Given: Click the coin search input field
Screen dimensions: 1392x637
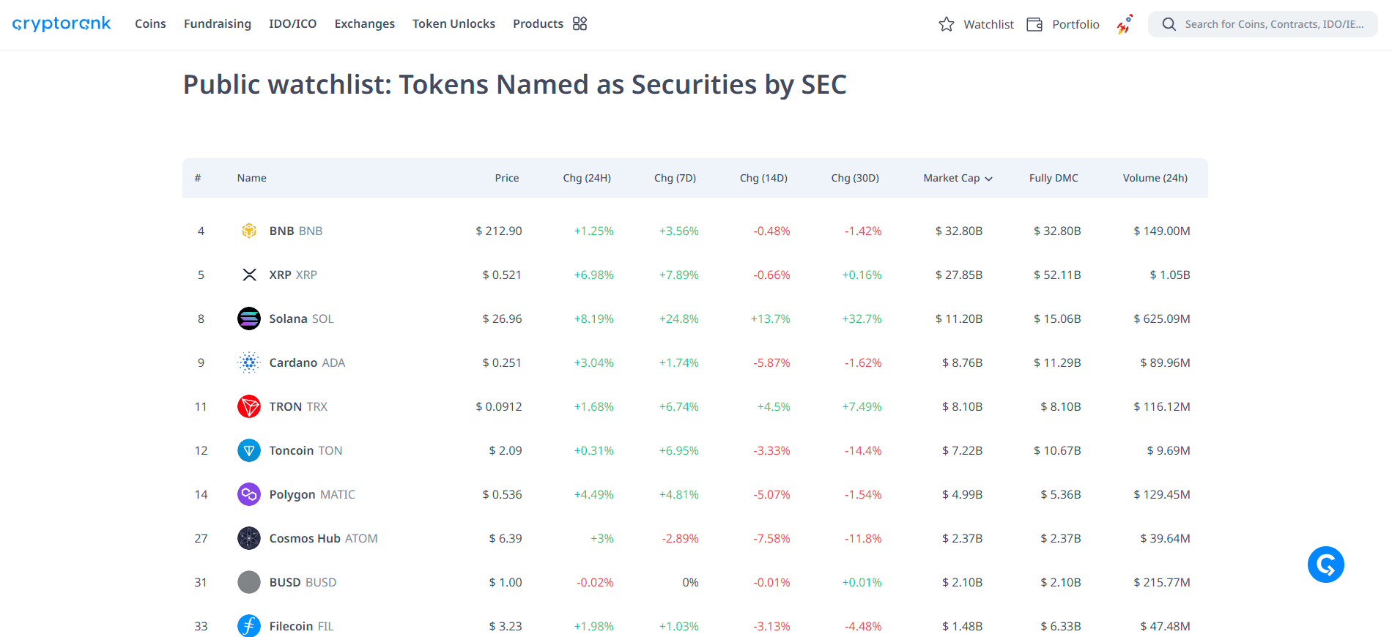Looking at the screenshot, I should (x=1273, y=24).
